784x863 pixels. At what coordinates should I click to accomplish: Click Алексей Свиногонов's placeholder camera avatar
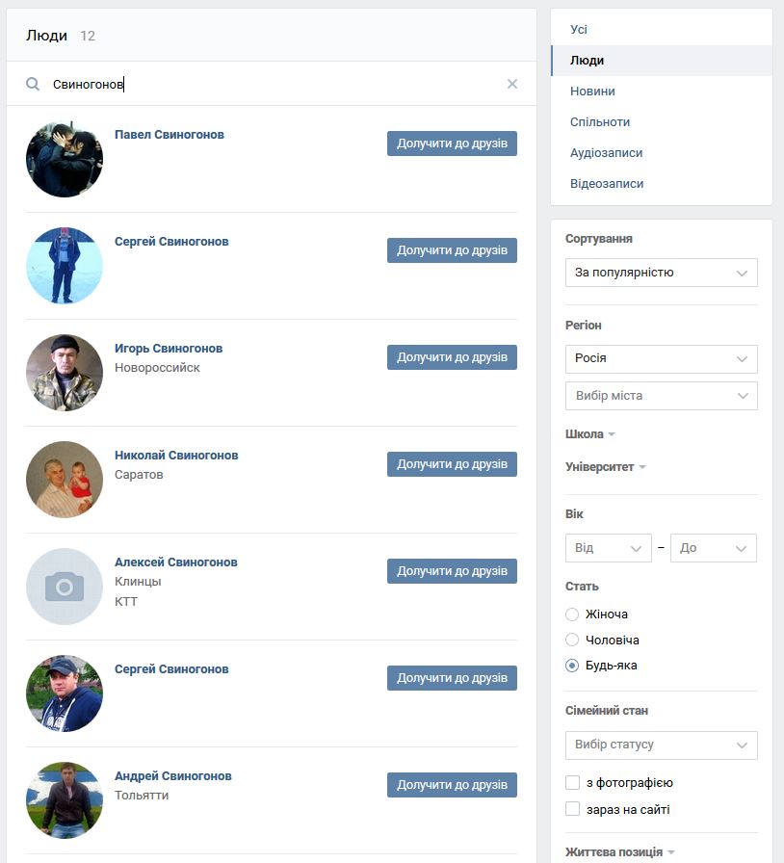65,587
